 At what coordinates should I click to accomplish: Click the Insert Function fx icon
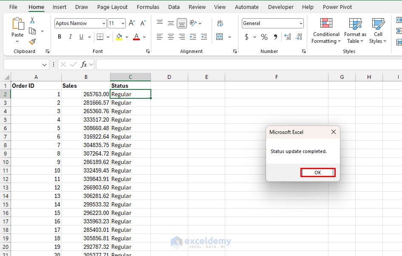coord(84,64)
